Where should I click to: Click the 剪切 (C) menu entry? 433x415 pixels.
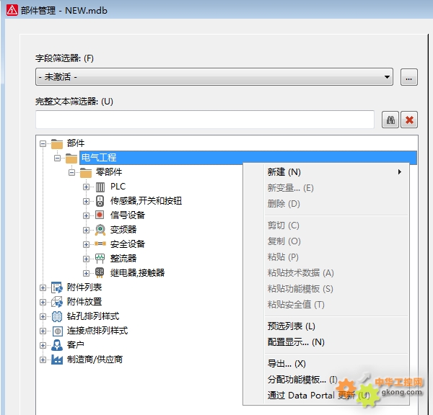click(x=326, y=226)
